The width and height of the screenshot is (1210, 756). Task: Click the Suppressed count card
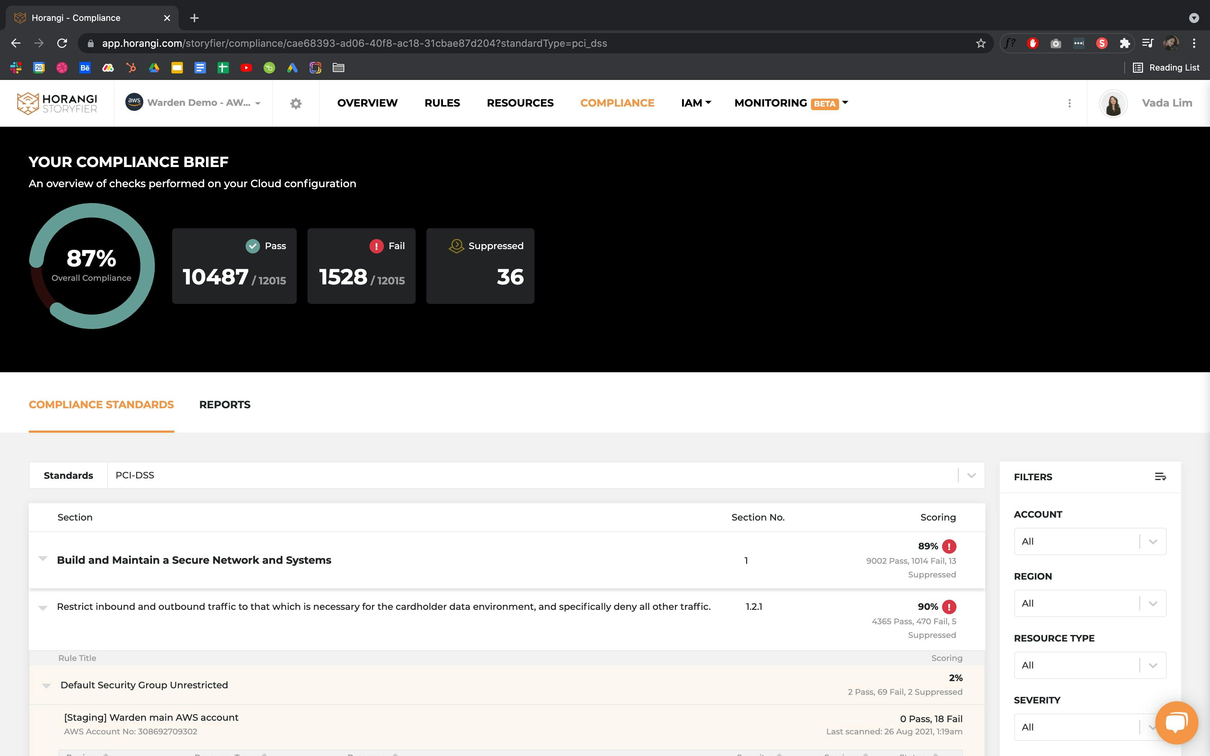point(480,266)
